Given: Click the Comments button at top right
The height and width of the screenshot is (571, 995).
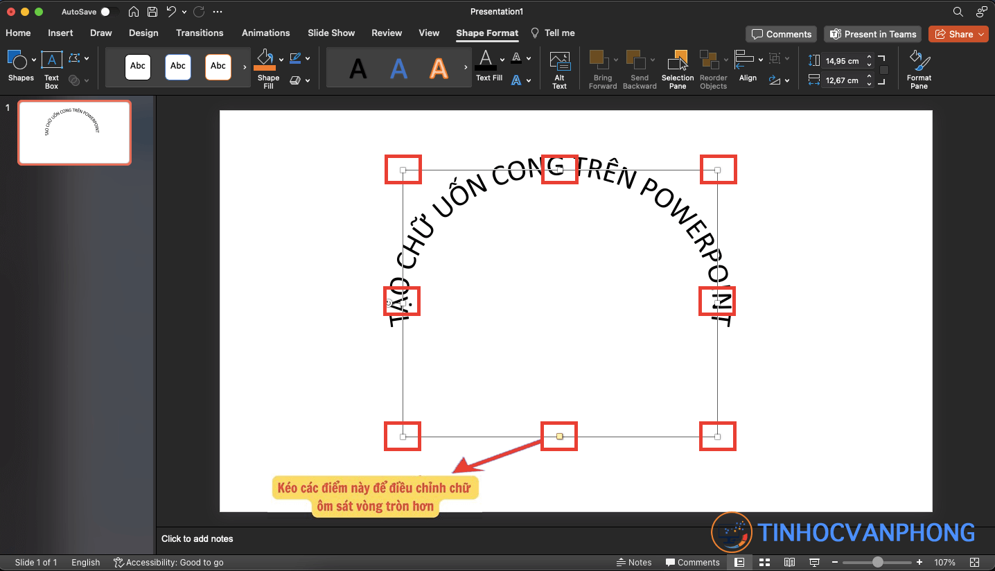Looking at the screenshot, I should pos(781,34).
